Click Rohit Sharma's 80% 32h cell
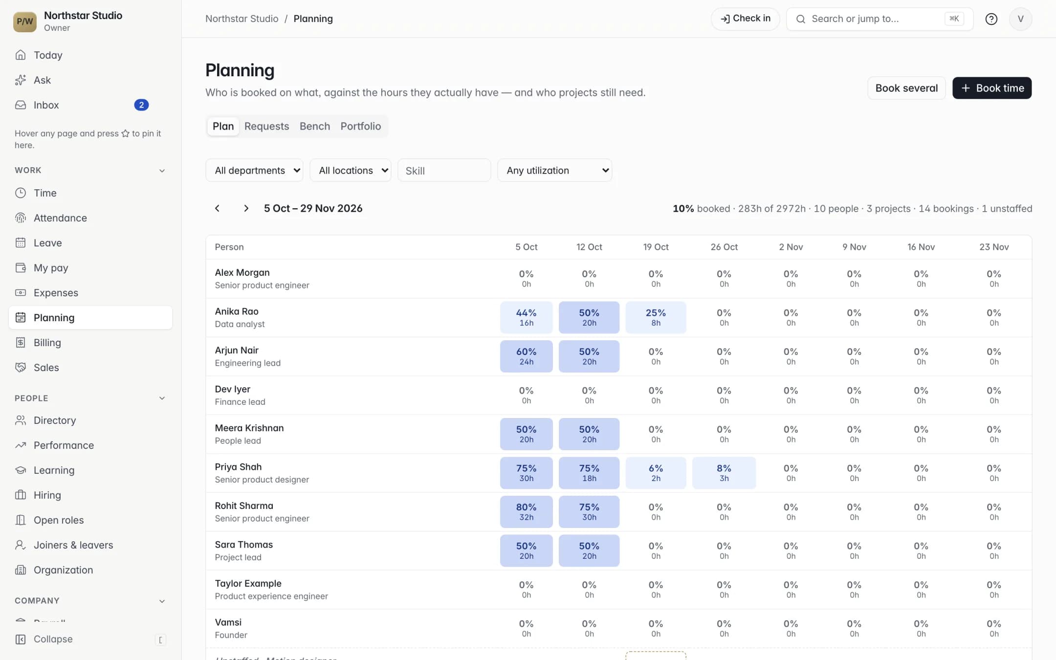The height and width of the screenshot is (660, 1056). [x=526, y=512]
